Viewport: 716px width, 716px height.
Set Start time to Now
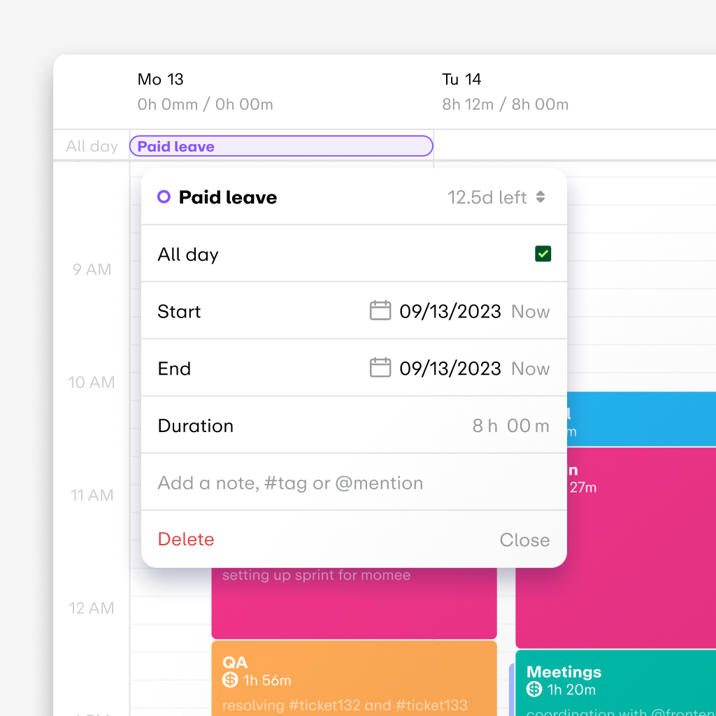point(530,312)
